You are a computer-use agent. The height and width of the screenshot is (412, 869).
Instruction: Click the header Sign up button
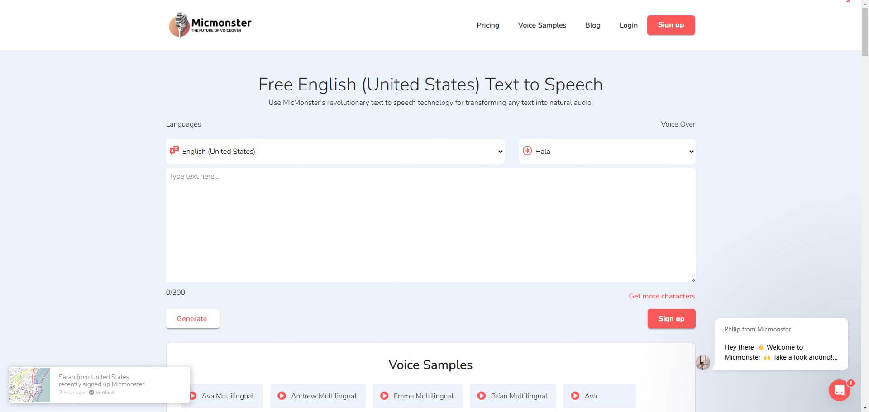click(x=671, y=25)
